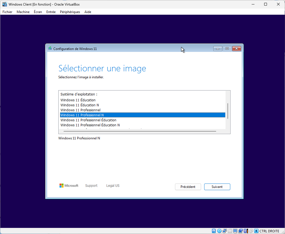Maximize the Oracle VirtualBox window
This screenshot has width=285, height=234.
266,4
